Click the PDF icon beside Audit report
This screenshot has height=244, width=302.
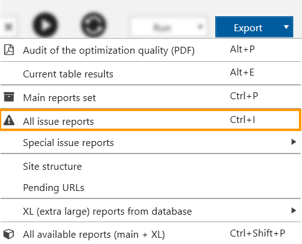[9, 50]
